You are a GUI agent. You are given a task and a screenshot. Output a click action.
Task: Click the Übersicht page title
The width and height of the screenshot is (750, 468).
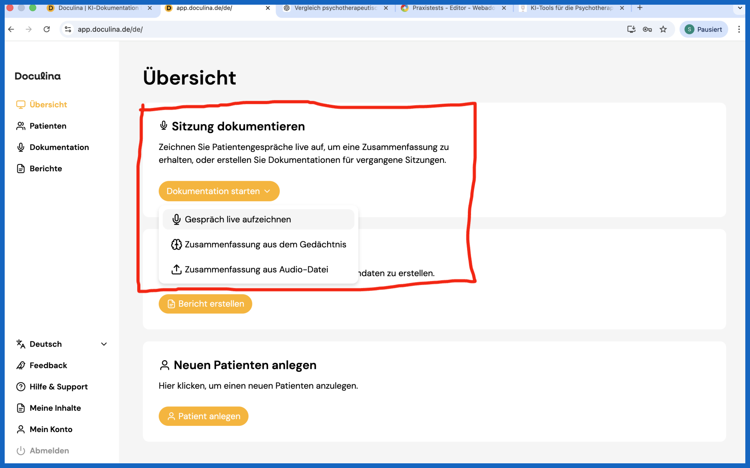pyautogui.click(x=190, y=77)
